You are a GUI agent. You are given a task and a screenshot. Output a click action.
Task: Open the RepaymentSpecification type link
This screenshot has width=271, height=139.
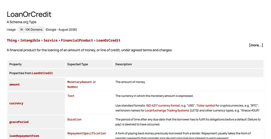click(87, 134)
